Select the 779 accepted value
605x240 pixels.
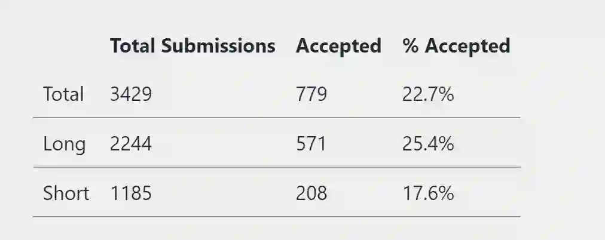(311, 94)
